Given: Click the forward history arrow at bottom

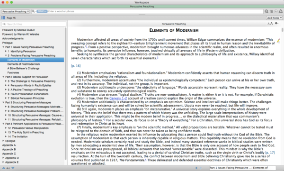Looking at the screenshot, I should (201, 168).
